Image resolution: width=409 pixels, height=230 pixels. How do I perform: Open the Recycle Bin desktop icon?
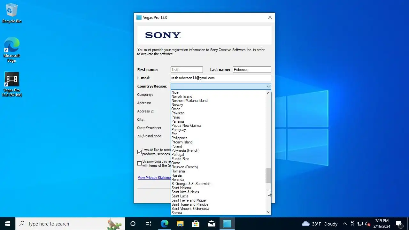(x=12, y=13)
